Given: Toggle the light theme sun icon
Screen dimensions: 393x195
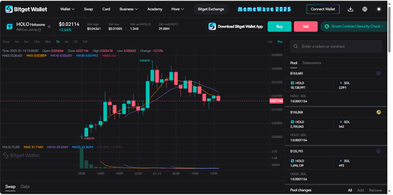Looking at the screenshot, I should click(x=379, y=9).
